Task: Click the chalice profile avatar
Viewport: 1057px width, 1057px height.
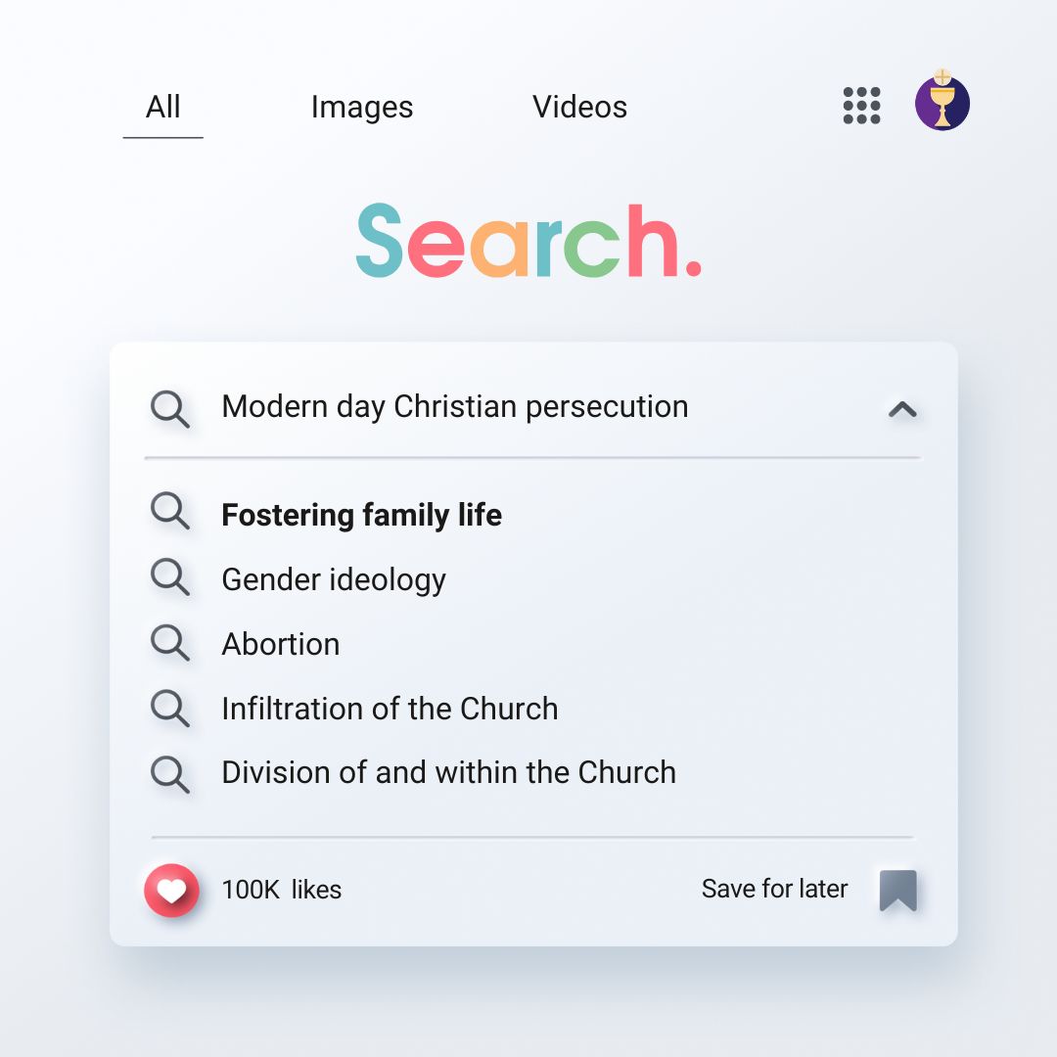Action: [x=942, y=104]
